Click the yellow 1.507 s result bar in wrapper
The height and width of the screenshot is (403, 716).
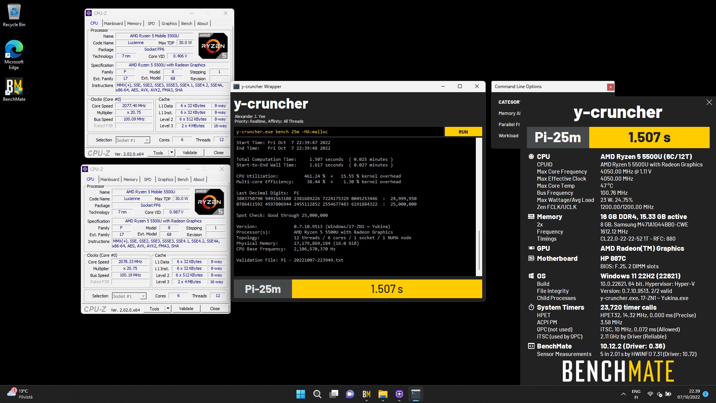387,289
